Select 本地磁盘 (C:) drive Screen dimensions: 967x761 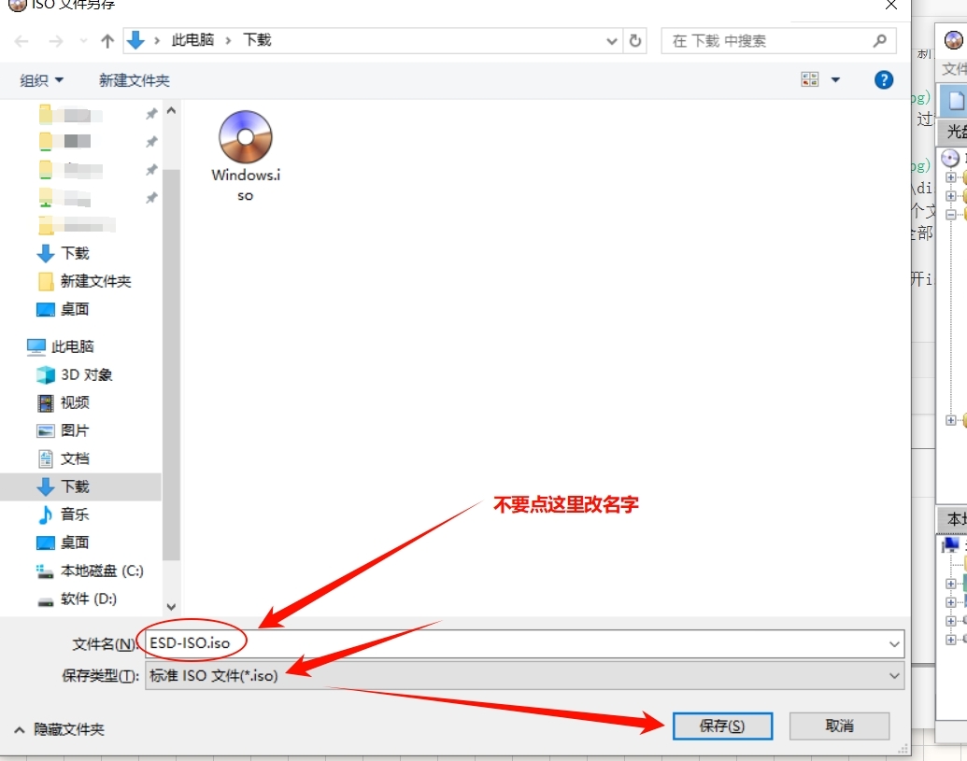pyautogui.click(x=101, y=571)
